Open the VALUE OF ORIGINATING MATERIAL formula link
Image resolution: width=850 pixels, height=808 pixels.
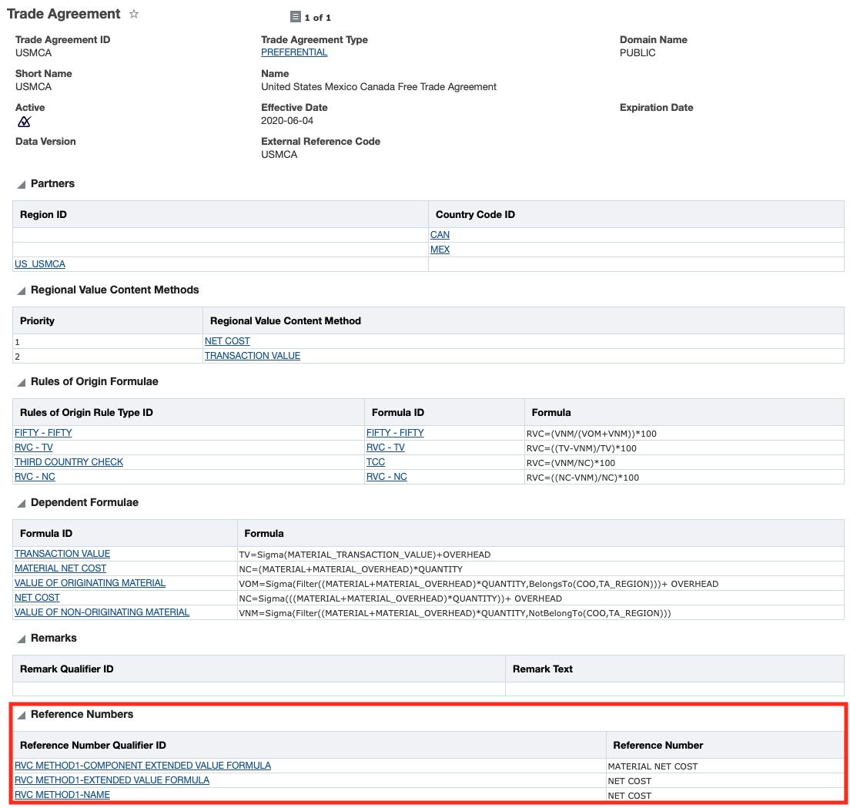click(90, 583)
